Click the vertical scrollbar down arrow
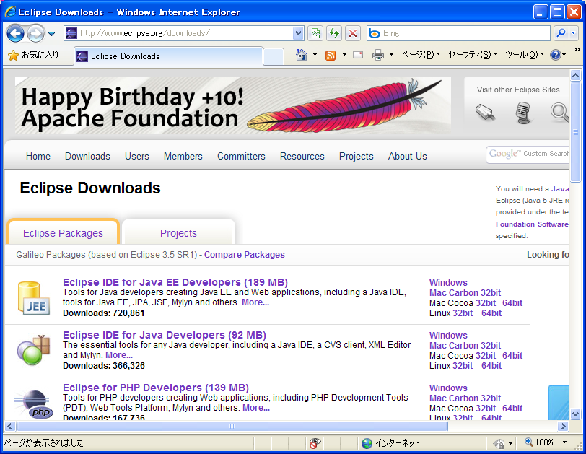Viewport: 586px width, 454px height. [576, 414]
